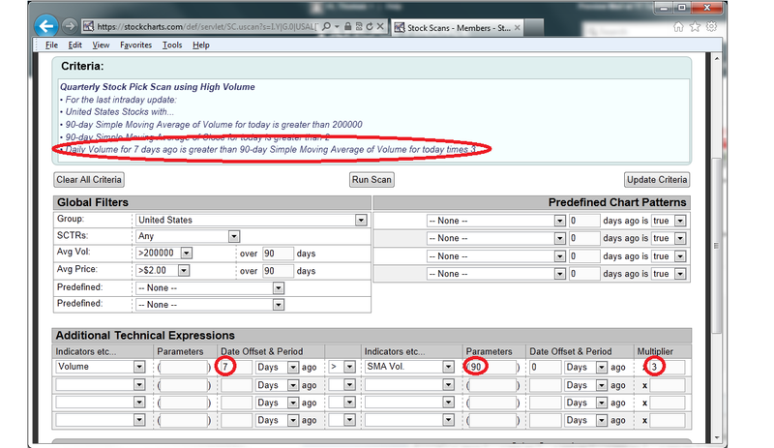This screenshot has height=448, width=774.
Task: Open the Days period dropdown after Volume
Action: click(277, 367)
